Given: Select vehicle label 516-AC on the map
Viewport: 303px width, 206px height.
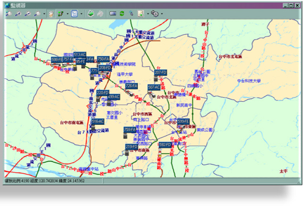Looking at the screenshot, I should [98, 122].
